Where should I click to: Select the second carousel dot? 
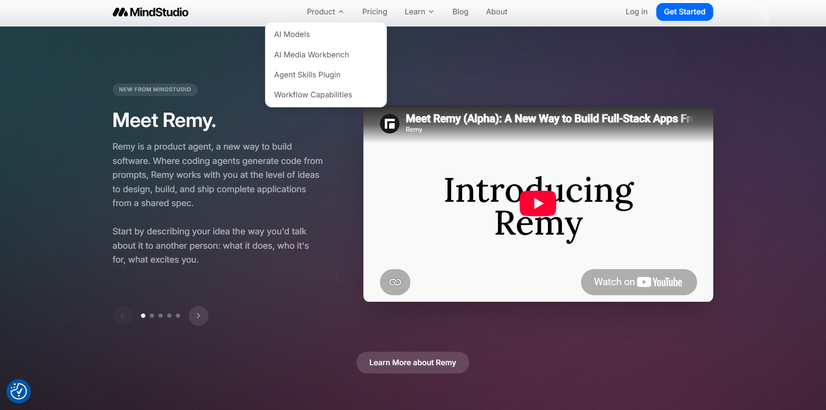click(x=152, y=316)
